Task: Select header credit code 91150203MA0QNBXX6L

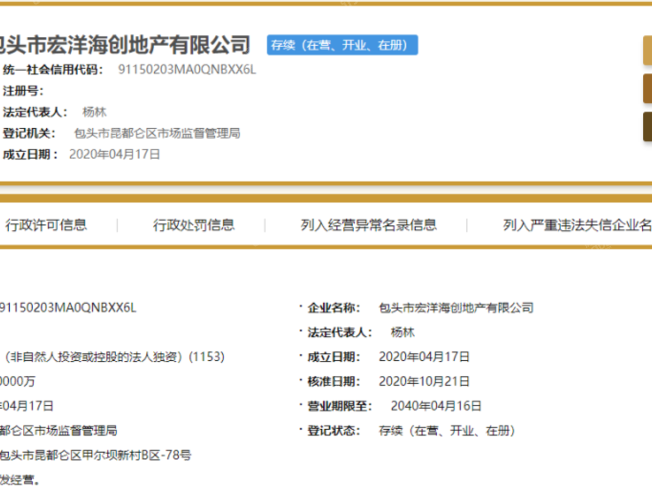Action: (187, 70)
